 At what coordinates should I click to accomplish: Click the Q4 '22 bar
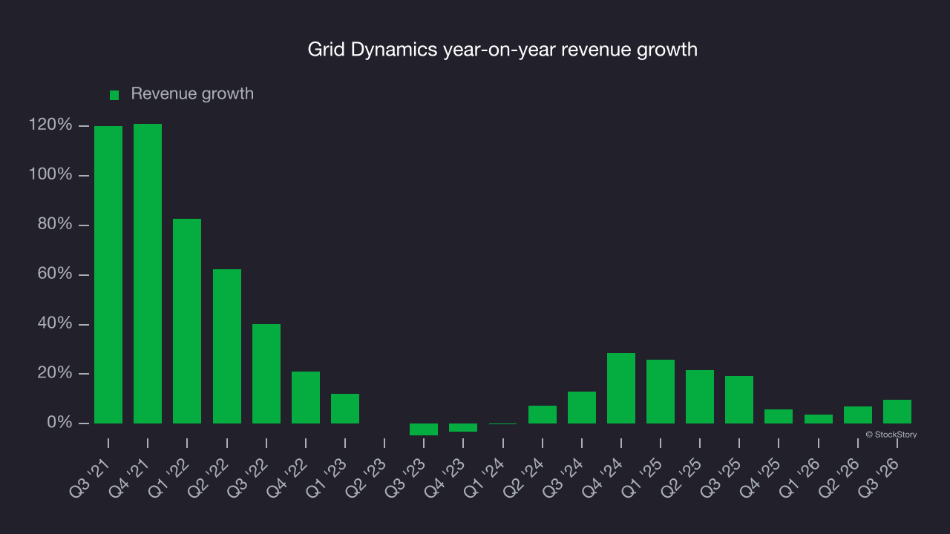point(306,398)
